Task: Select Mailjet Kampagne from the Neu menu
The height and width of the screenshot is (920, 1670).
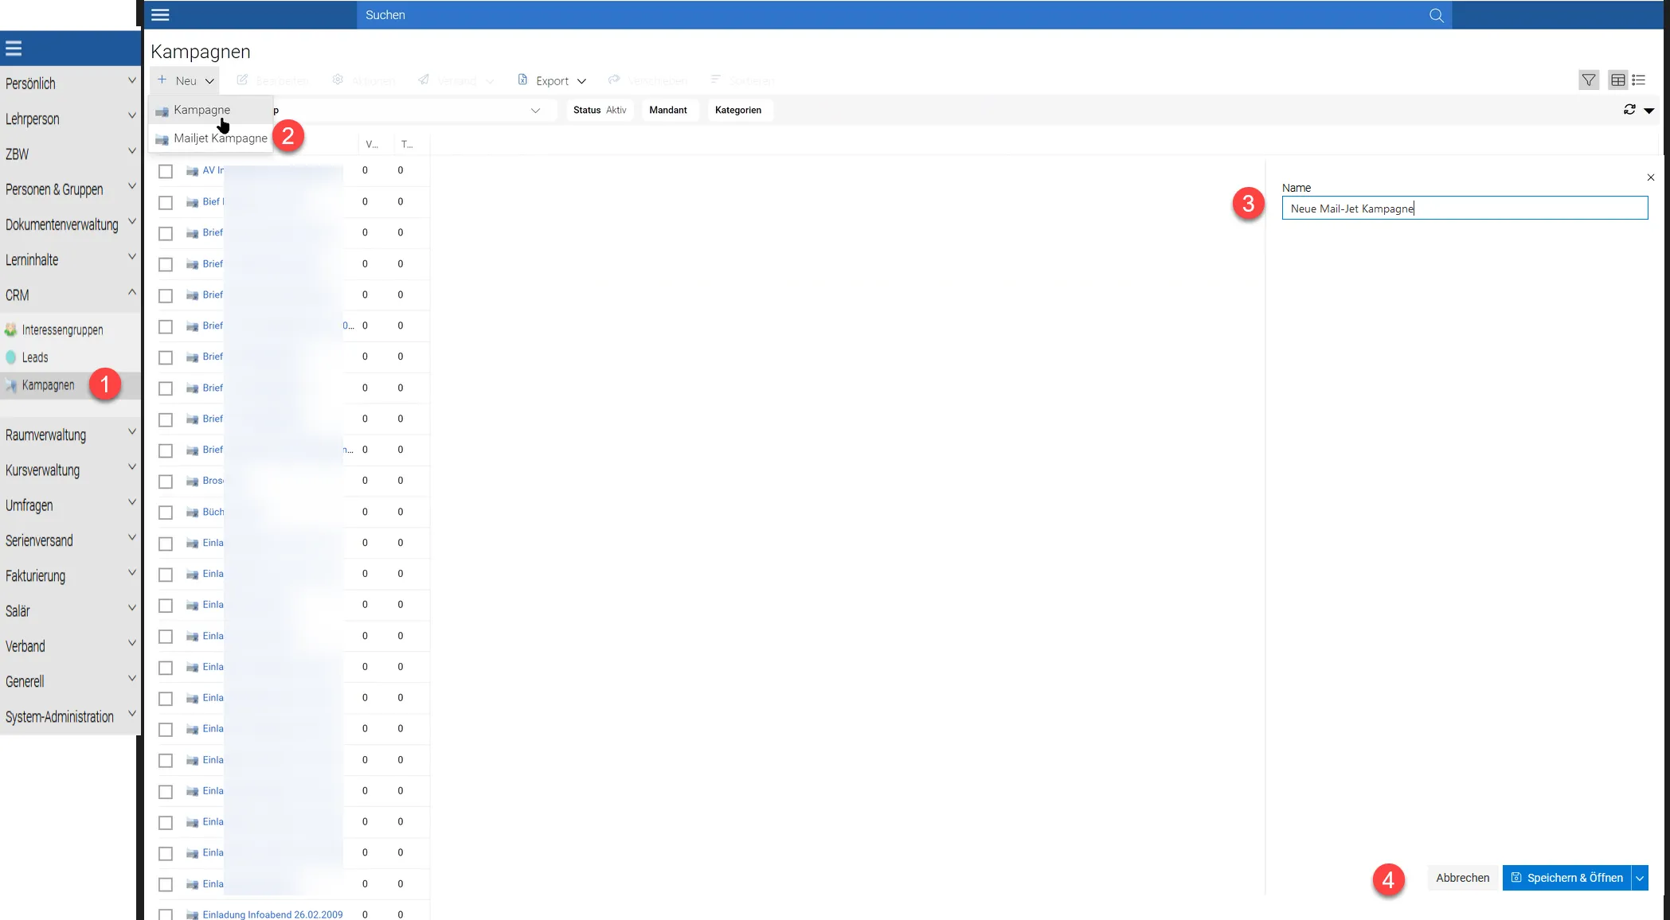Action: click(x=210, y=138)
